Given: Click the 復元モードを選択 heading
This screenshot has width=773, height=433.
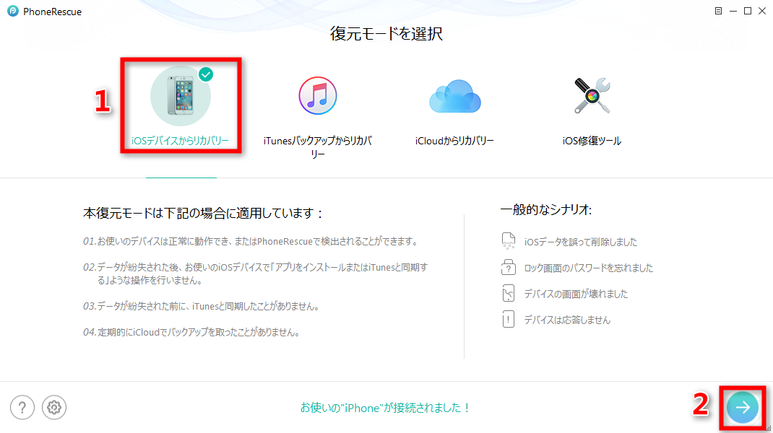Looking at the screenshot, I should coord(386,33).
